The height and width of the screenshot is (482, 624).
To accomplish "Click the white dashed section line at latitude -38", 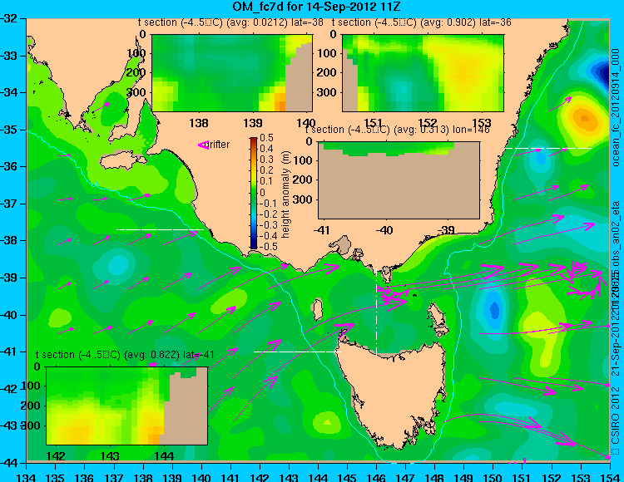I will (x=160, y=229).
